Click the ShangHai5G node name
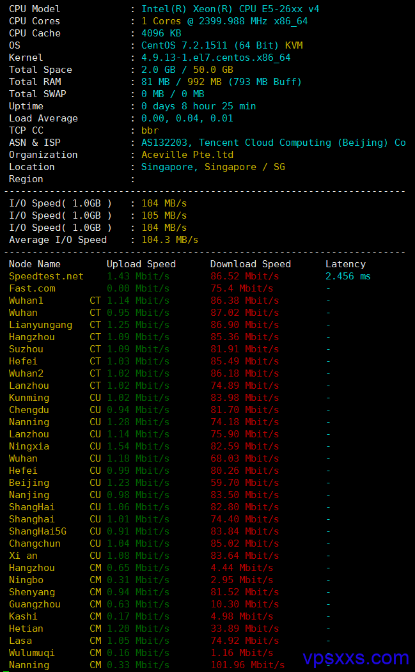415x672 pixels. [x=38, y=531]
